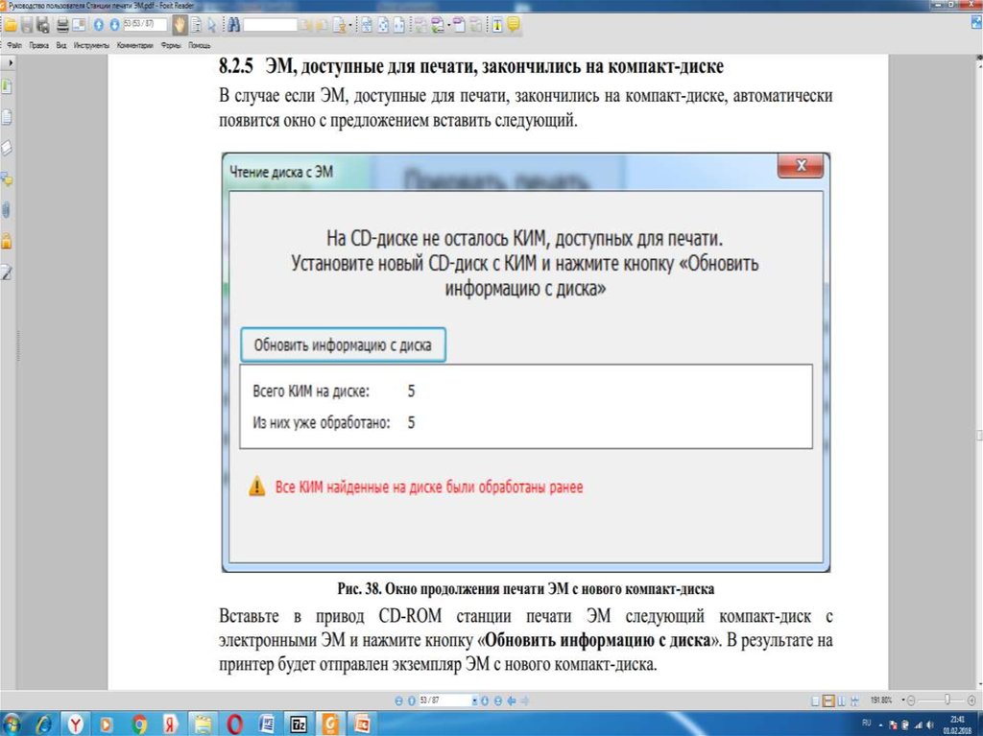Adjust the zoom slider in status bar
The image size is (983, 736).
(x=947, y=700)
